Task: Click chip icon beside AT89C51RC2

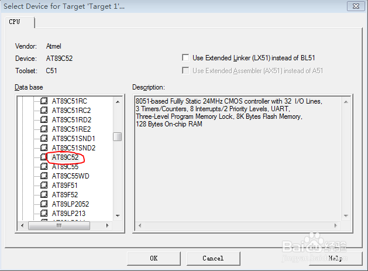Action: pyautogui.click(x=44, y=110)
